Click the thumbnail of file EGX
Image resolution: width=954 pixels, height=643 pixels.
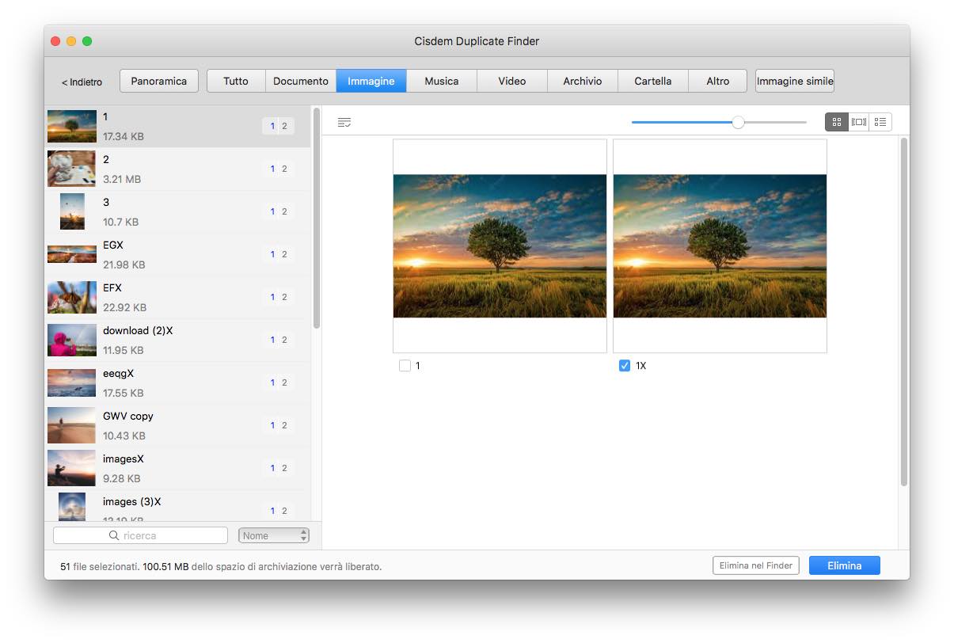(71, 253)
